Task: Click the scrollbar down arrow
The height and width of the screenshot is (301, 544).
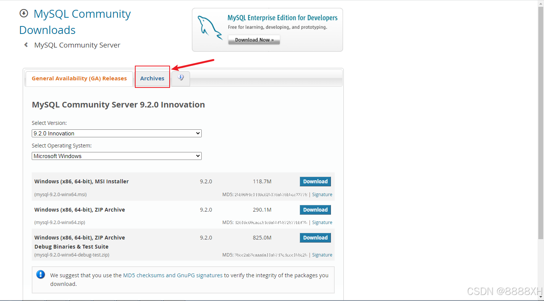Action: pyautogui.click(x=541, y=297)
